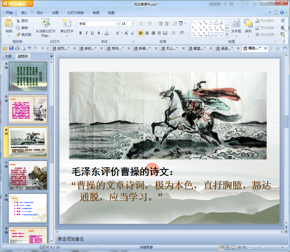This screenshot has width=290, height=252.
Task: Enable justified text alignment
Action: (159, 33)
